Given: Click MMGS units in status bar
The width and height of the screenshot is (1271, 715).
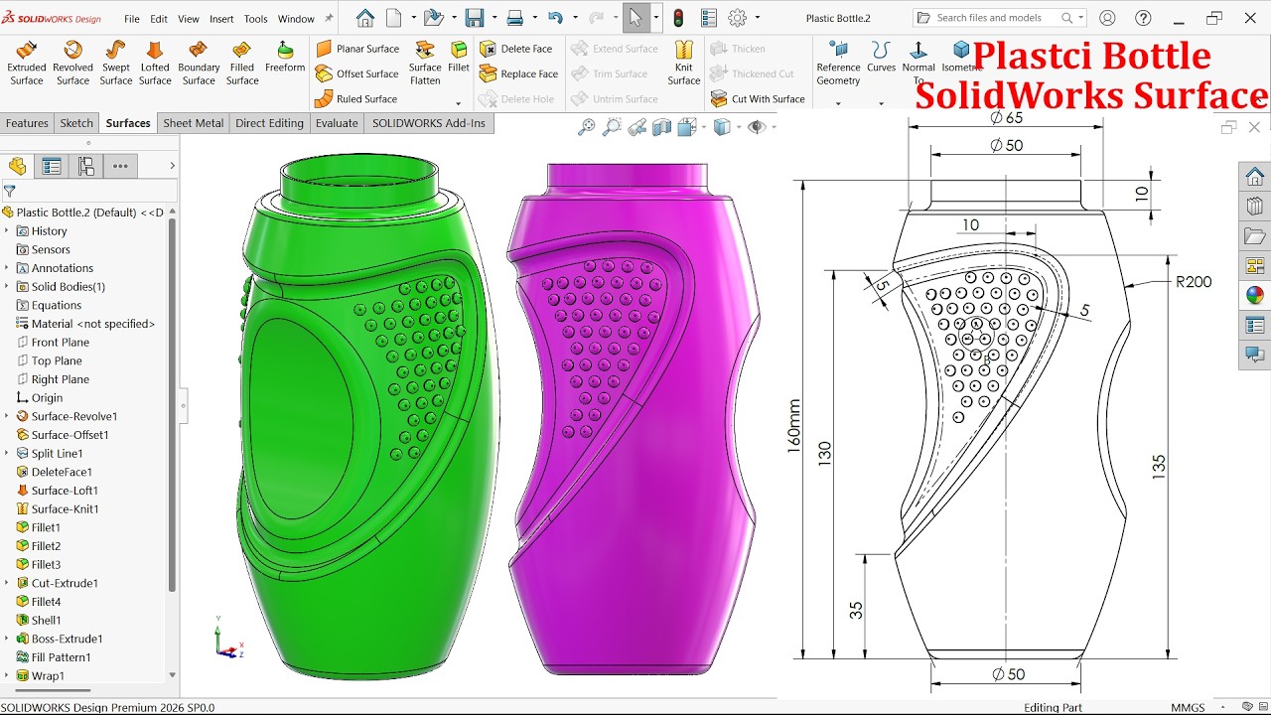Looking at the screenshot, I should (1188, 708).
